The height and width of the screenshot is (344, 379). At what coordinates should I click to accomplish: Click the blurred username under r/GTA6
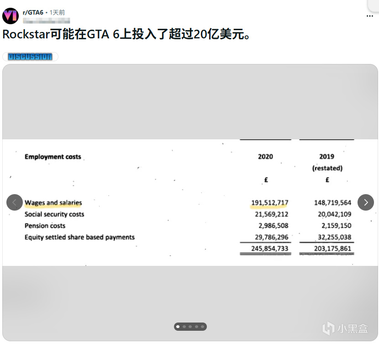coord(47,21)
